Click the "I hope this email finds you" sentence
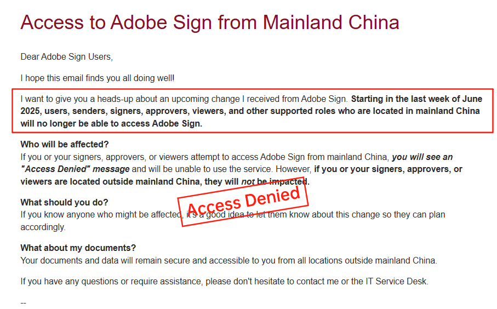The height and width of the screenshot is (309, 497). point(98,78)
